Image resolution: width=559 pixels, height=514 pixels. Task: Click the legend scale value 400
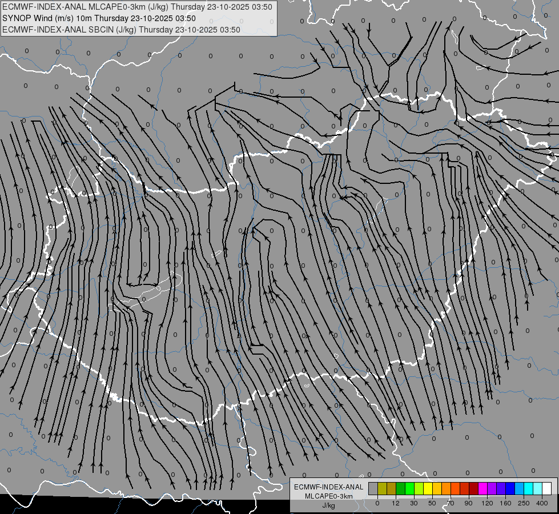(x=542, y=503)
